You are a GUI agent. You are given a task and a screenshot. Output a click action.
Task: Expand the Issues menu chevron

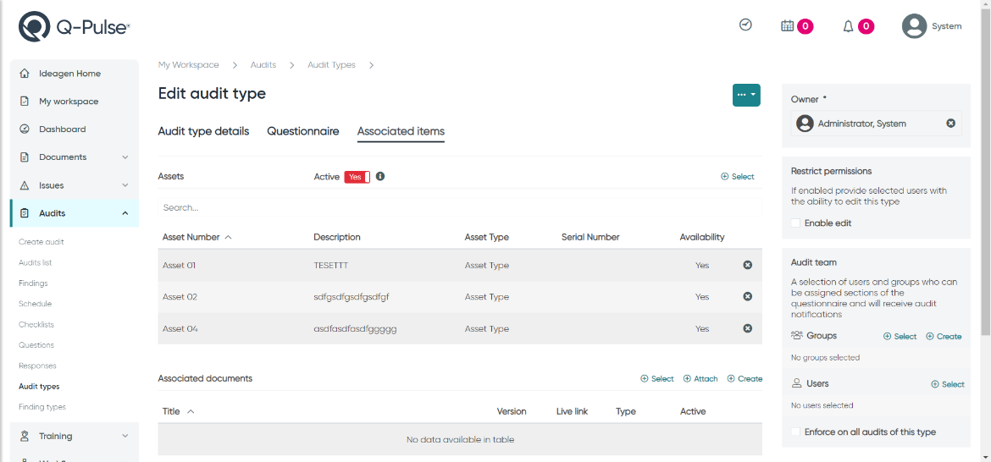tap(125, 185)
